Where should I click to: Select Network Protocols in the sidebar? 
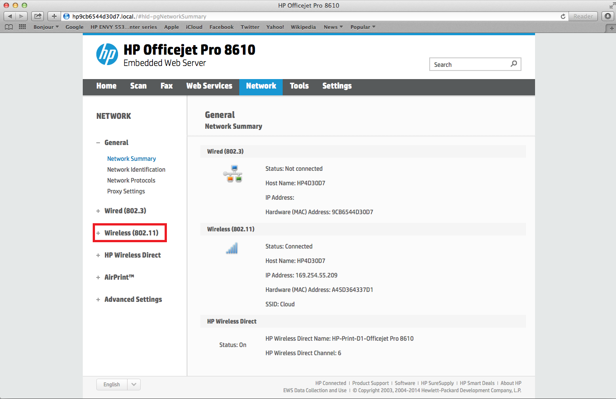131,180
